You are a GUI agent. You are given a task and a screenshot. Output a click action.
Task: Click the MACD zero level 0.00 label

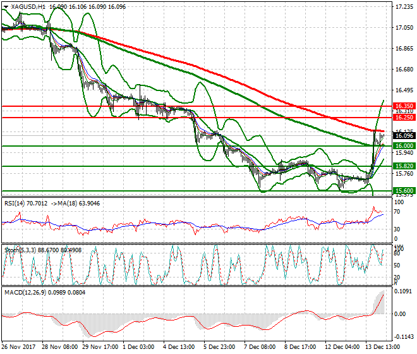[x=400, y=314]
